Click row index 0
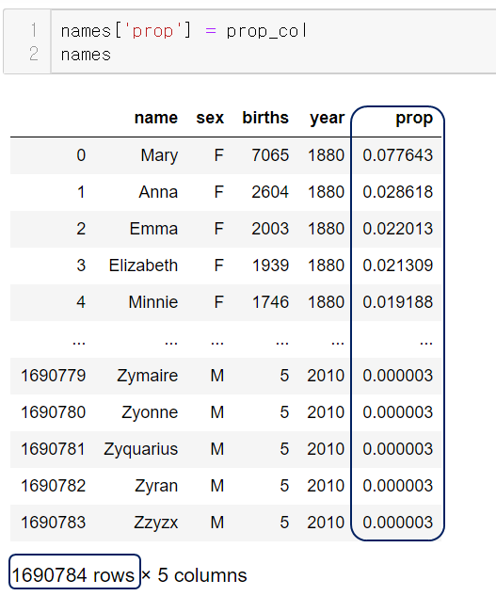 pyautogui.click(x=81, y=155)
